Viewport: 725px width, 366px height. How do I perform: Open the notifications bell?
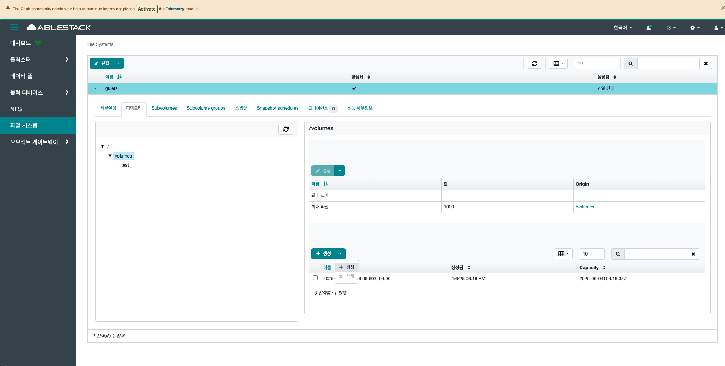649,28
